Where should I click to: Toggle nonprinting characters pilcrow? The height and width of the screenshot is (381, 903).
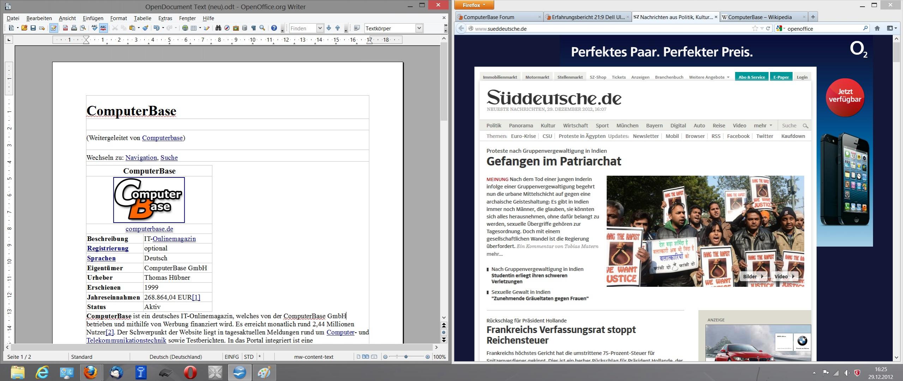[253, 28]
